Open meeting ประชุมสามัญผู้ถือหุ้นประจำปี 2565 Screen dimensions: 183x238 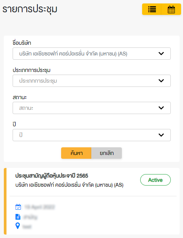[x=52, y=176]
